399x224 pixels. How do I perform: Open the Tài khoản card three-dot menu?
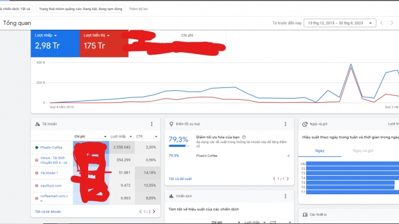point(152,124)
